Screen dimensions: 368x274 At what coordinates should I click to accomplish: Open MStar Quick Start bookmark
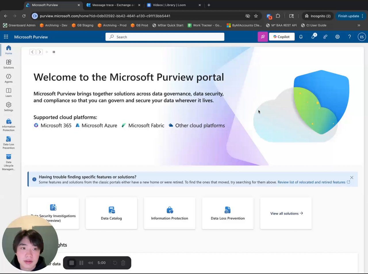(x=168, y=25)
